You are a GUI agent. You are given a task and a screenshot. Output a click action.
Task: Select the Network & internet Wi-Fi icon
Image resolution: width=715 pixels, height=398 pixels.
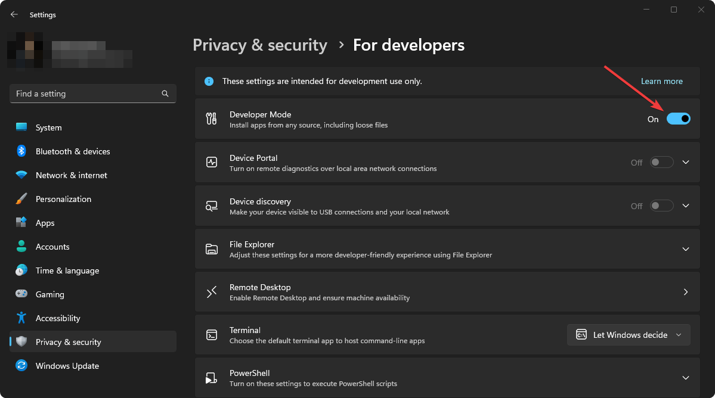point(21,175)
